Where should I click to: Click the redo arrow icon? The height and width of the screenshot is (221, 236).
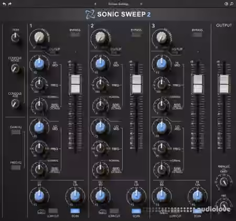tap(10, 4)
